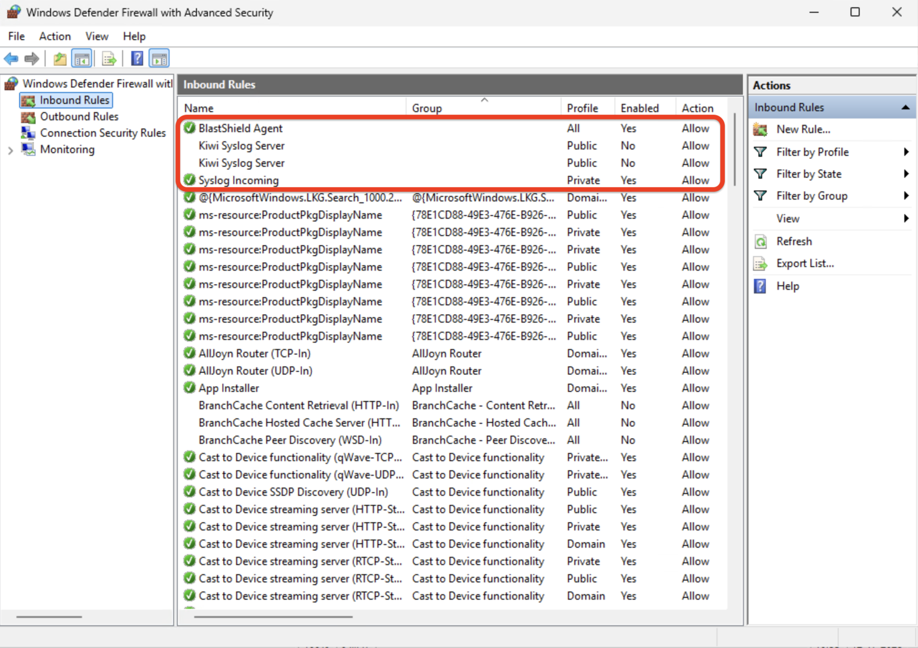Open the View menu
This screenshot has height=648, width=918.
point(97,36)
